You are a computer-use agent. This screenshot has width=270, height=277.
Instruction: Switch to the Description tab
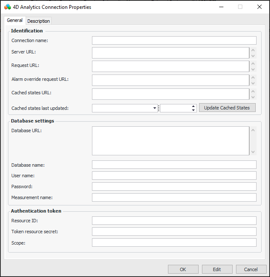(39, 21)
